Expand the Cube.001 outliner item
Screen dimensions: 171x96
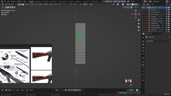pyautogui.click(x=147, y=8)
